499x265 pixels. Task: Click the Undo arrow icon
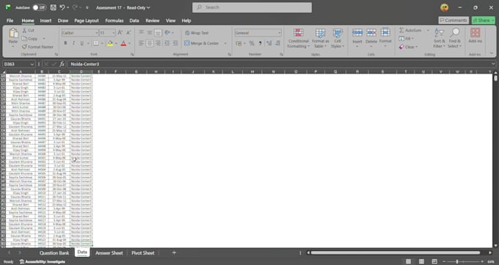click(x=62, y=7)
